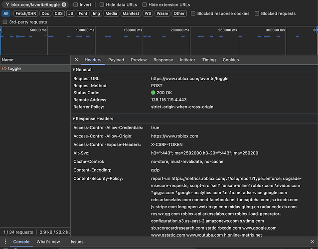The height and width of the screenshot is (249, 318).
Task: Close the bottom console drawer
Action: [312, 242]
